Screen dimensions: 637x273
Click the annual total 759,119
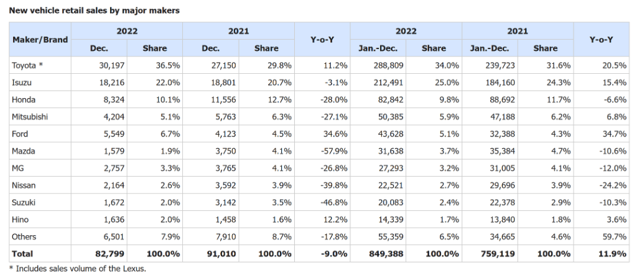click(x=499, y=254)
